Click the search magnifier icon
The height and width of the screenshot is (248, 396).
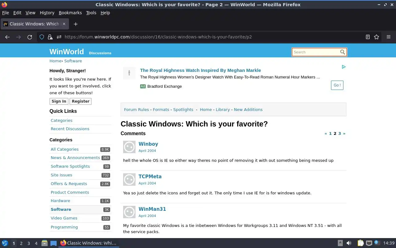pyautogui.click(x=342, y=52)
